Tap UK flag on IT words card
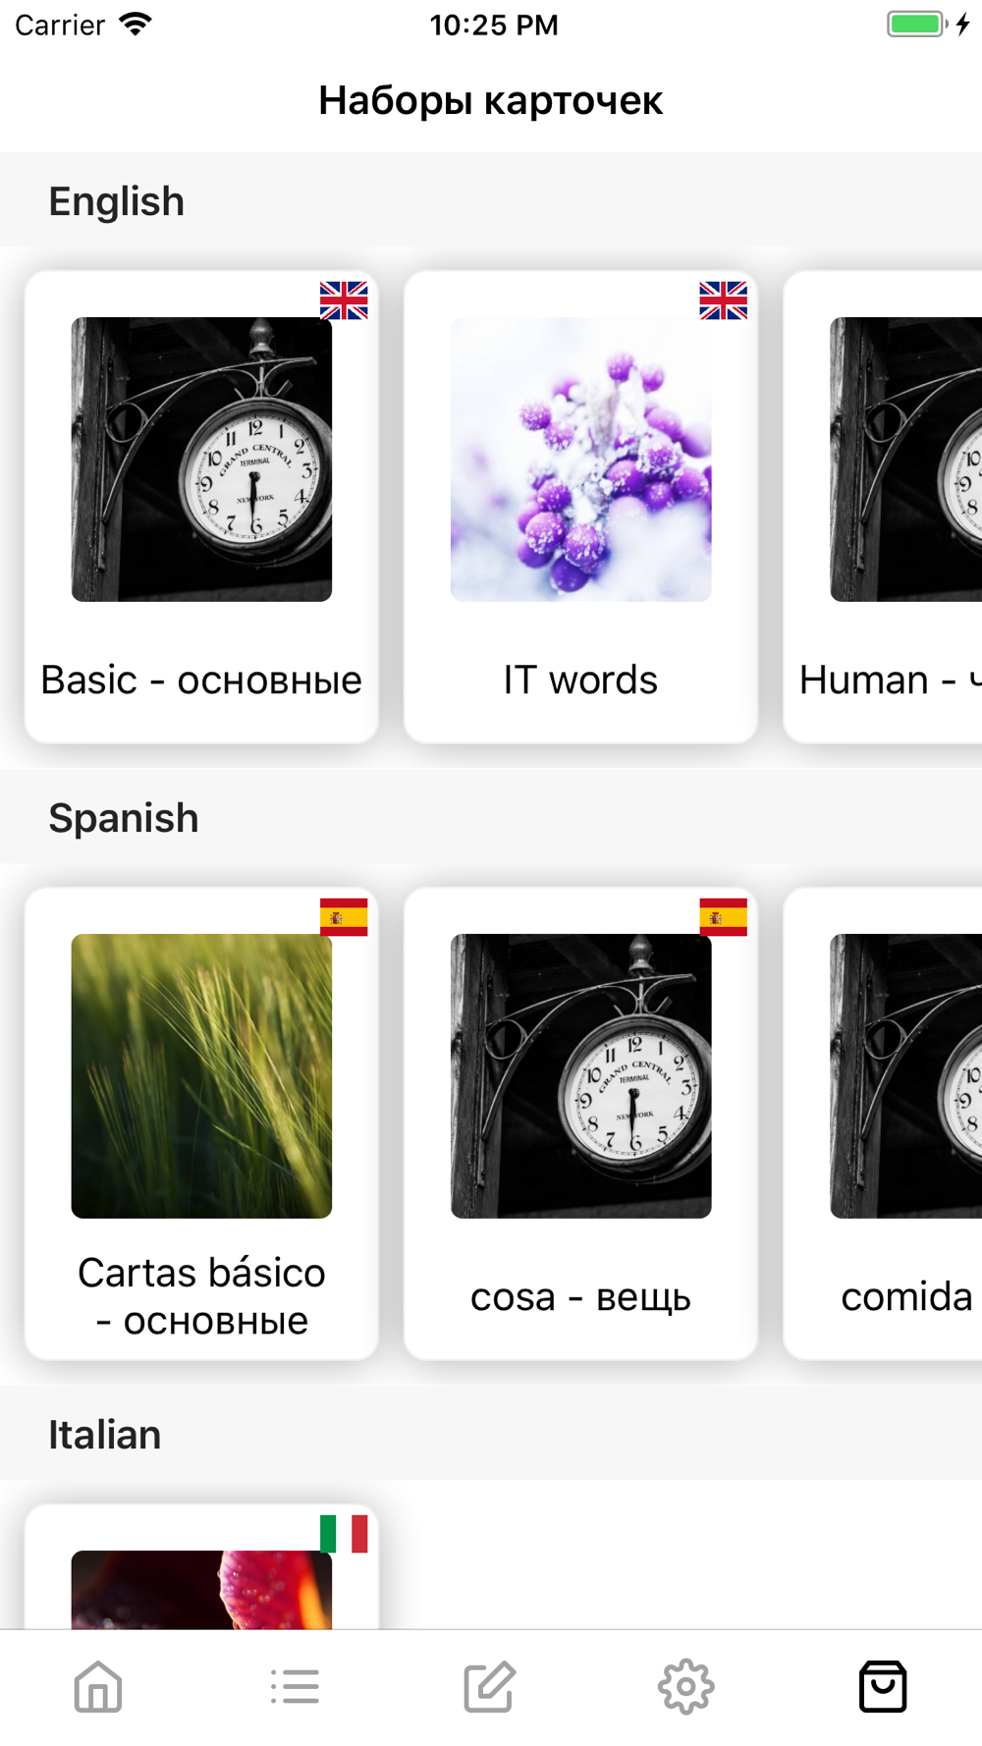Image resolution: width=982 pixels, height=1746 pixels. pyautogui.click(x=723, y=300)
